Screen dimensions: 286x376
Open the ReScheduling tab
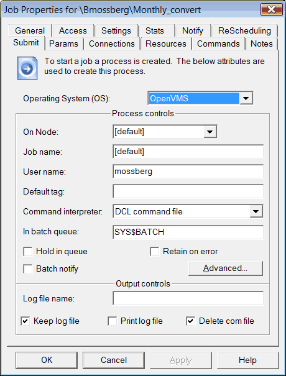[244, 30]
